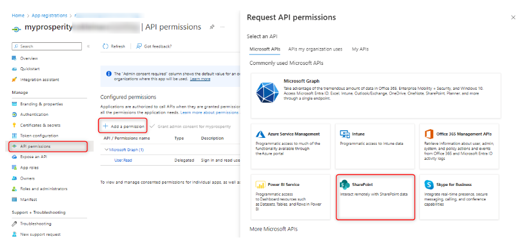Click the Got feedback icon
This screenshot has width=524, height=245.
click(x=139, y=46)
